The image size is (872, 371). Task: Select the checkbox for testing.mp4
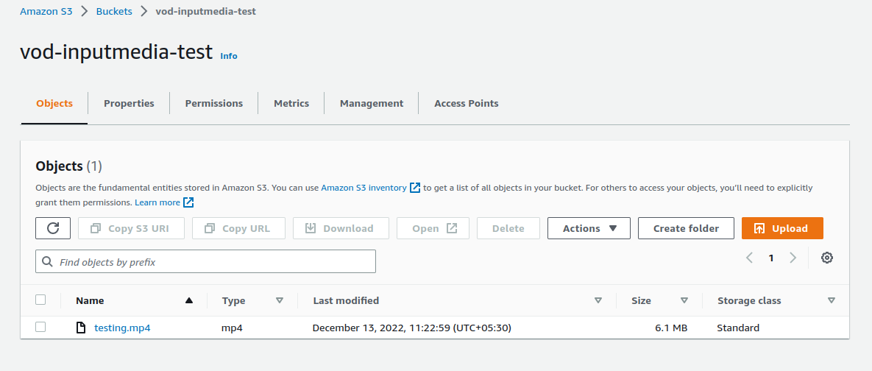(40, 328)
